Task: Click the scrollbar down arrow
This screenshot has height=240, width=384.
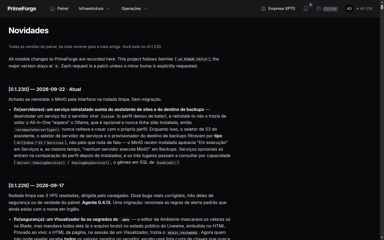Action: click(382, 238)
